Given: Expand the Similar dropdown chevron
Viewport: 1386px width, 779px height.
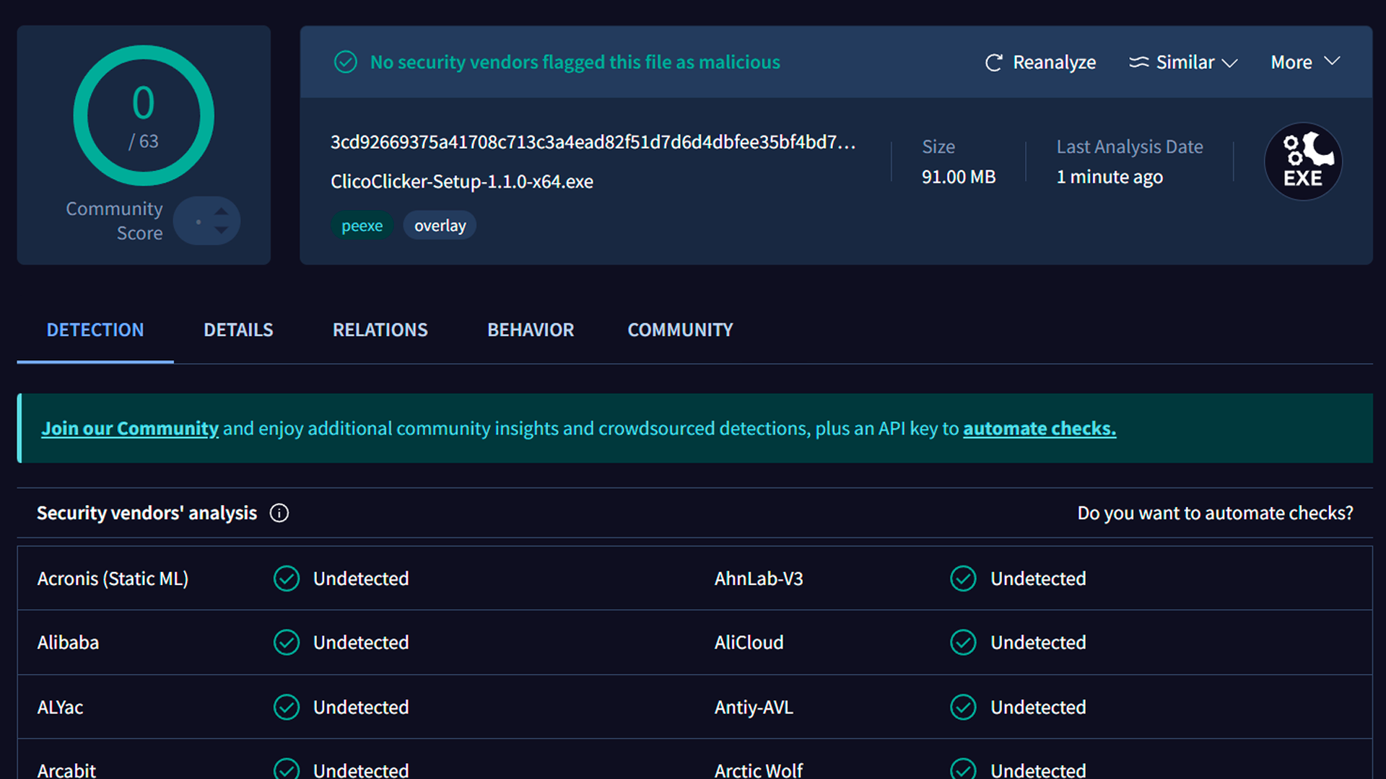Looking at the screenshot, I should [1229, 63].
